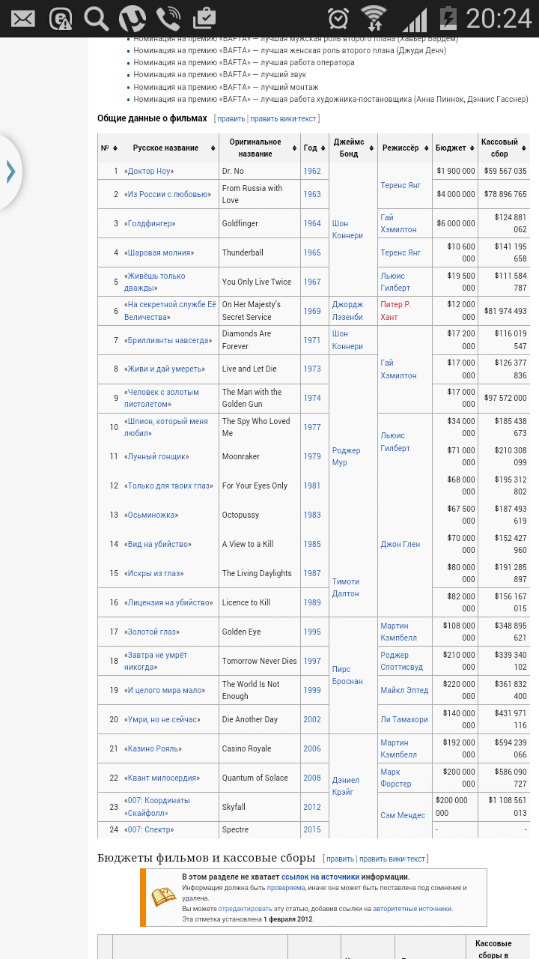Sort table by Джеймс Бонд column

click(x=372, y=148)
